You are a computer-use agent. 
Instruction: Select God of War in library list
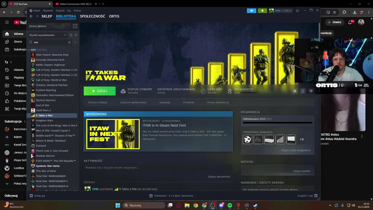[x=42, y=105]
